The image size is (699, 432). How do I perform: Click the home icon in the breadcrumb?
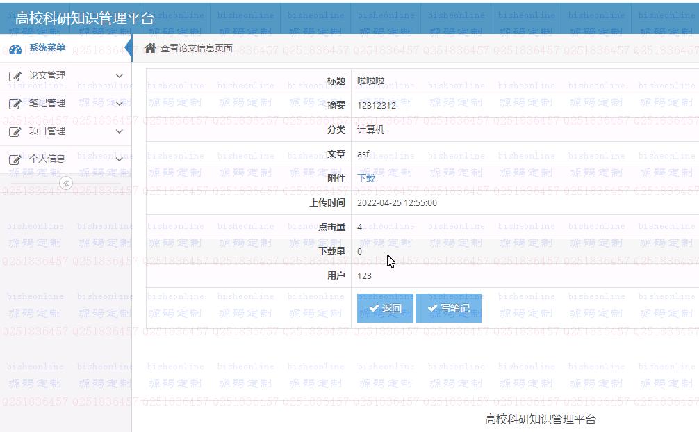150,48
